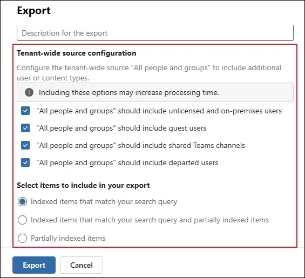The width and height of the screenshot is (305, 278).
Task: Click the 'Configure the tenant-wide source' description text
Action: (149, 73)
